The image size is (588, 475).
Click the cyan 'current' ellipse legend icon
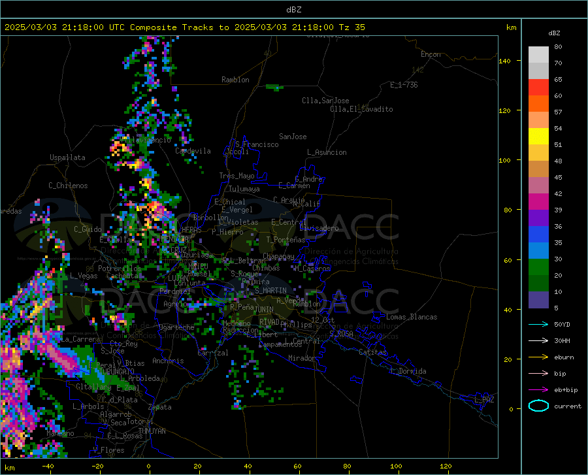click(538, 406)
